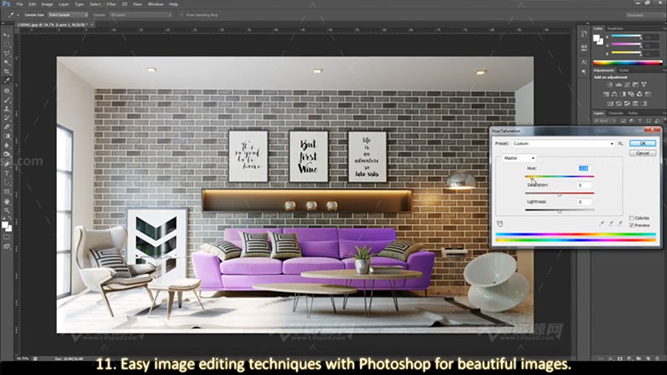
Task: Open the Sample All Layers dropdown
Action: click(141, 15)
